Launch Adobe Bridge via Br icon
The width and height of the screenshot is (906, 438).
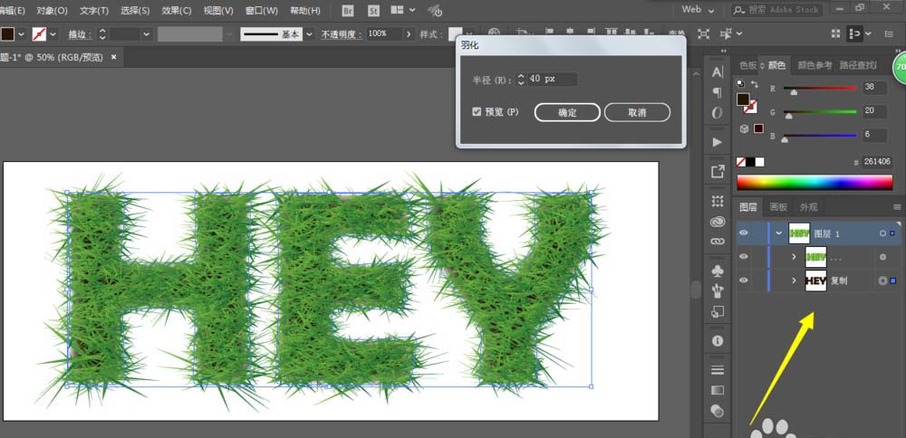pos(347,10)
